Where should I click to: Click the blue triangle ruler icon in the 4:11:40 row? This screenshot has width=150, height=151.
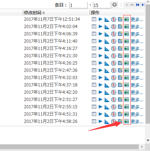coord(107,41)
